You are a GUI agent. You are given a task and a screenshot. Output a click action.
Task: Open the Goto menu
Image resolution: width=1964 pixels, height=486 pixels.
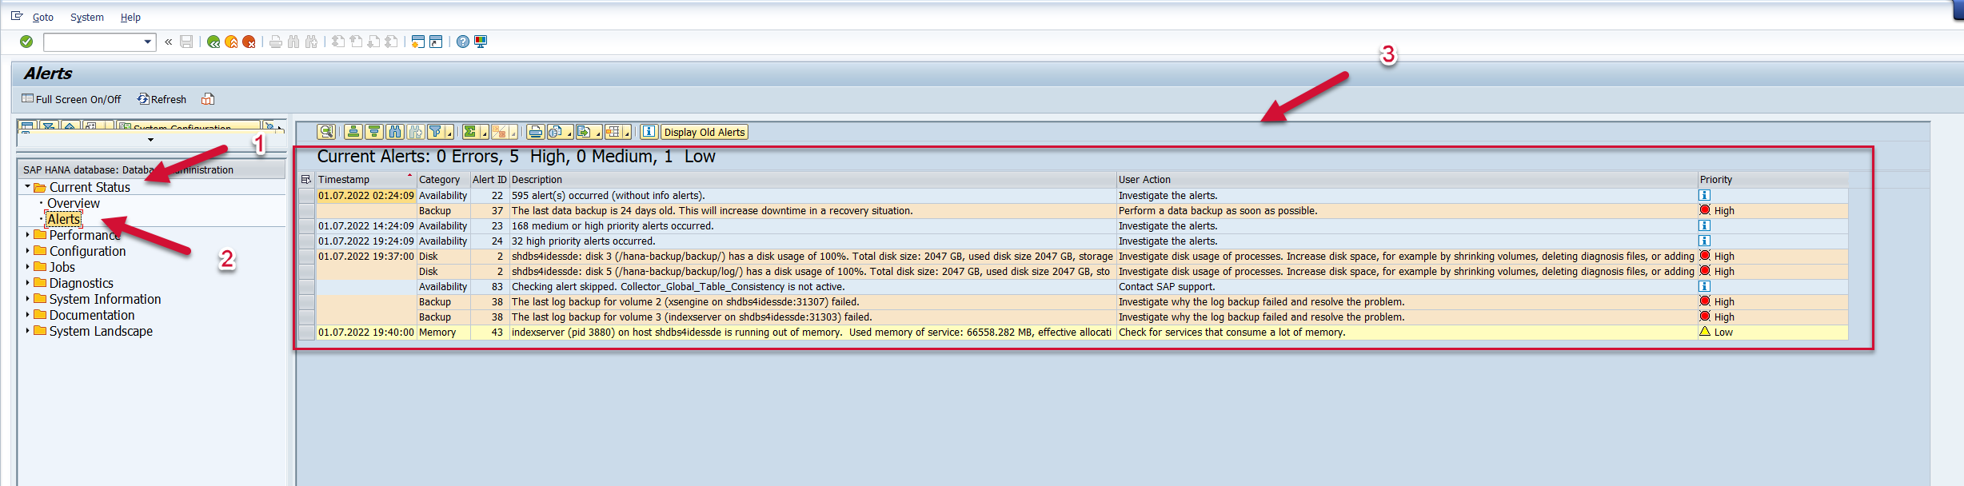(x=43, y=17)
